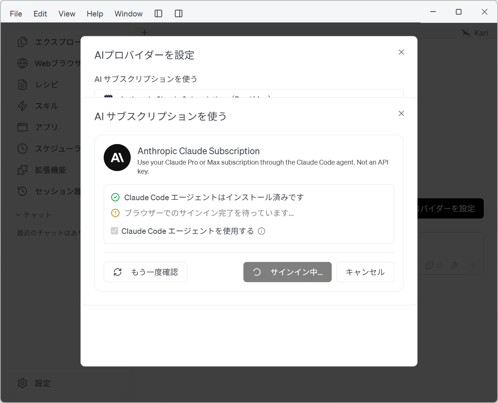
Task: Select Anthropic Claude Subscription heading text
Action: [x=198, y=151]
